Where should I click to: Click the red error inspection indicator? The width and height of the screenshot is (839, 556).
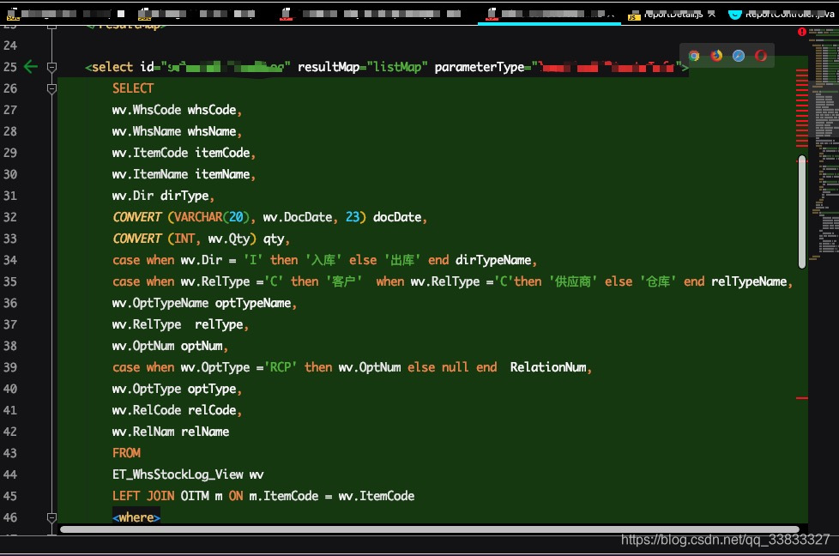point(801,32)
